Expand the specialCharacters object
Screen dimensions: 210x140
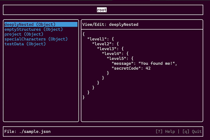point(36,39)
